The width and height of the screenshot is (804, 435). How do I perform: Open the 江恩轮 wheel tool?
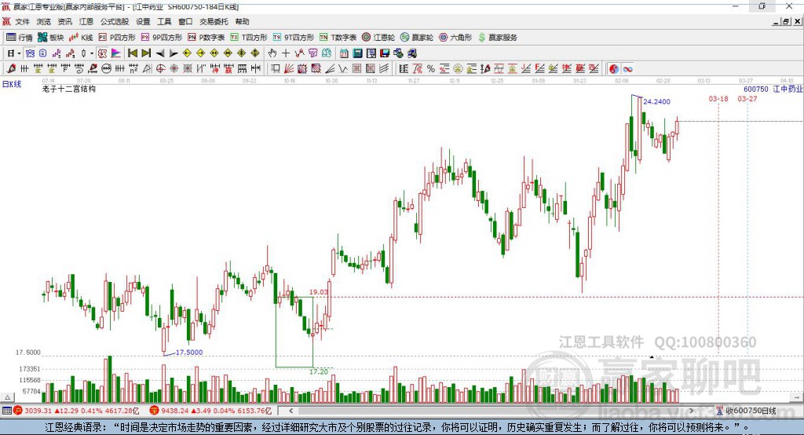[x=378, y=38]
